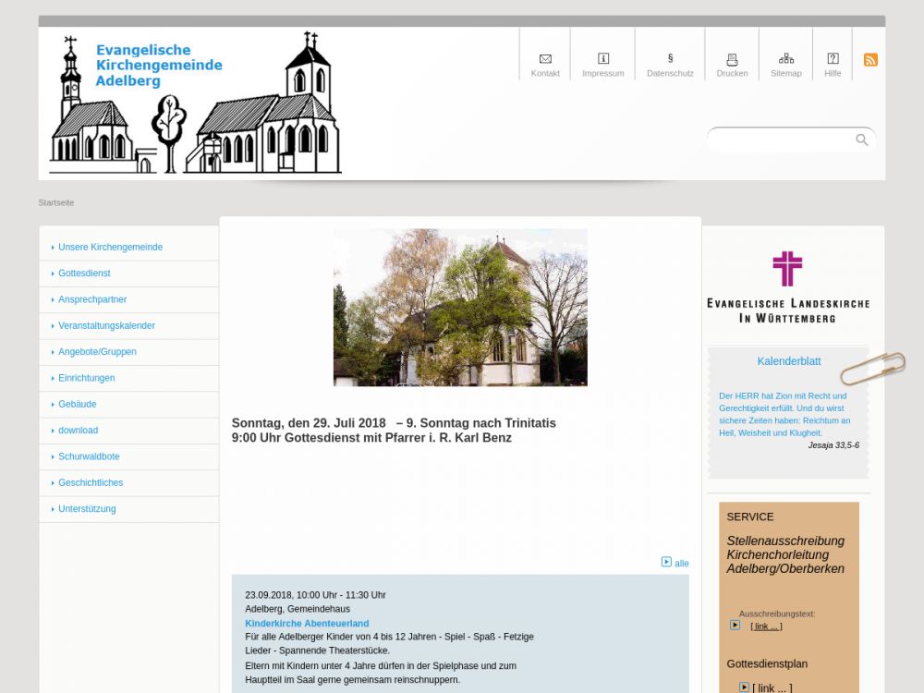This screenshot has height=693, width=924.
Task: Open the Kinderkirche Abenteuerland event link
Action: 307,624
